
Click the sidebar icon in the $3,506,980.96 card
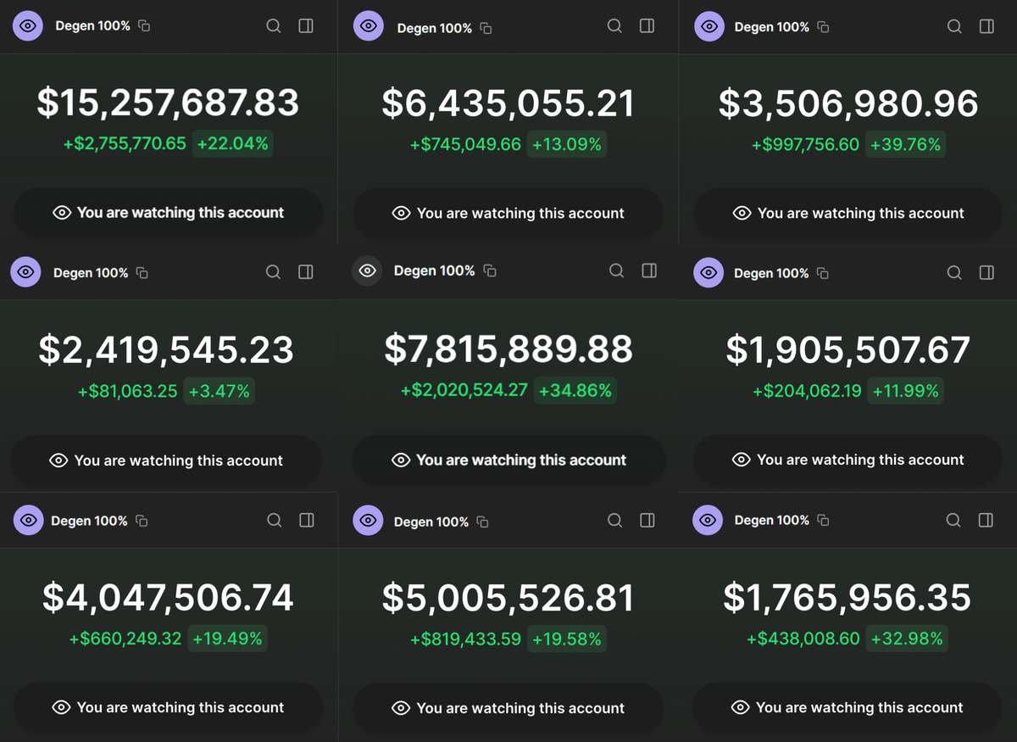tap(986, 26)
